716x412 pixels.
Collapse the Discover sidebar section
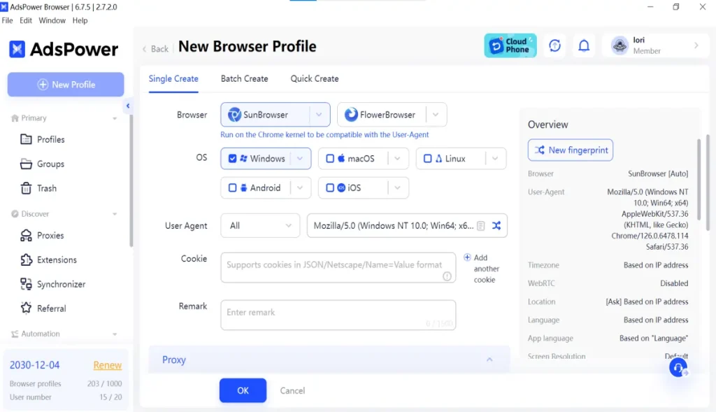(115, 214)
